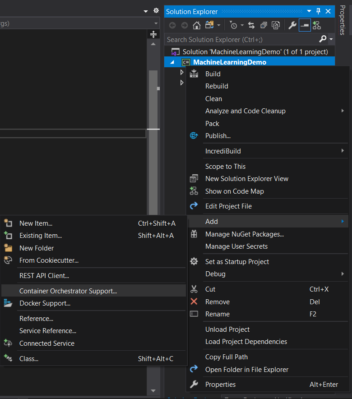The width and height of the screenshot is (352, 399).
Task: Select Build from the context menu
Action: pos(268,74)
